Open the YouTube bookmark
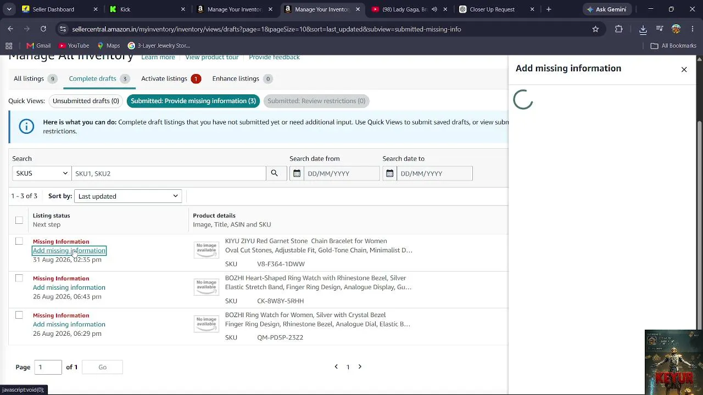The image size is (703, 395). click(74, 46)
